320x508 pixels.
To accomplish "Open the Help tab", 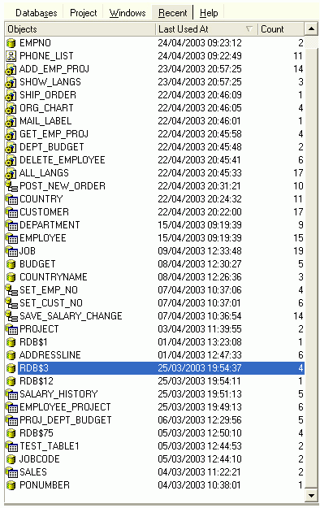I will pyautogui.click(x=209, y=13).
